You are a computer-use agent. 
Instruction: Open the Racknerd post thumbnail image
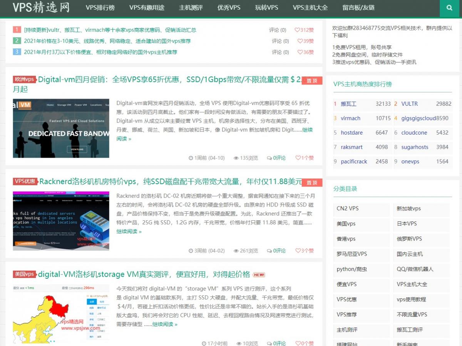61,221
